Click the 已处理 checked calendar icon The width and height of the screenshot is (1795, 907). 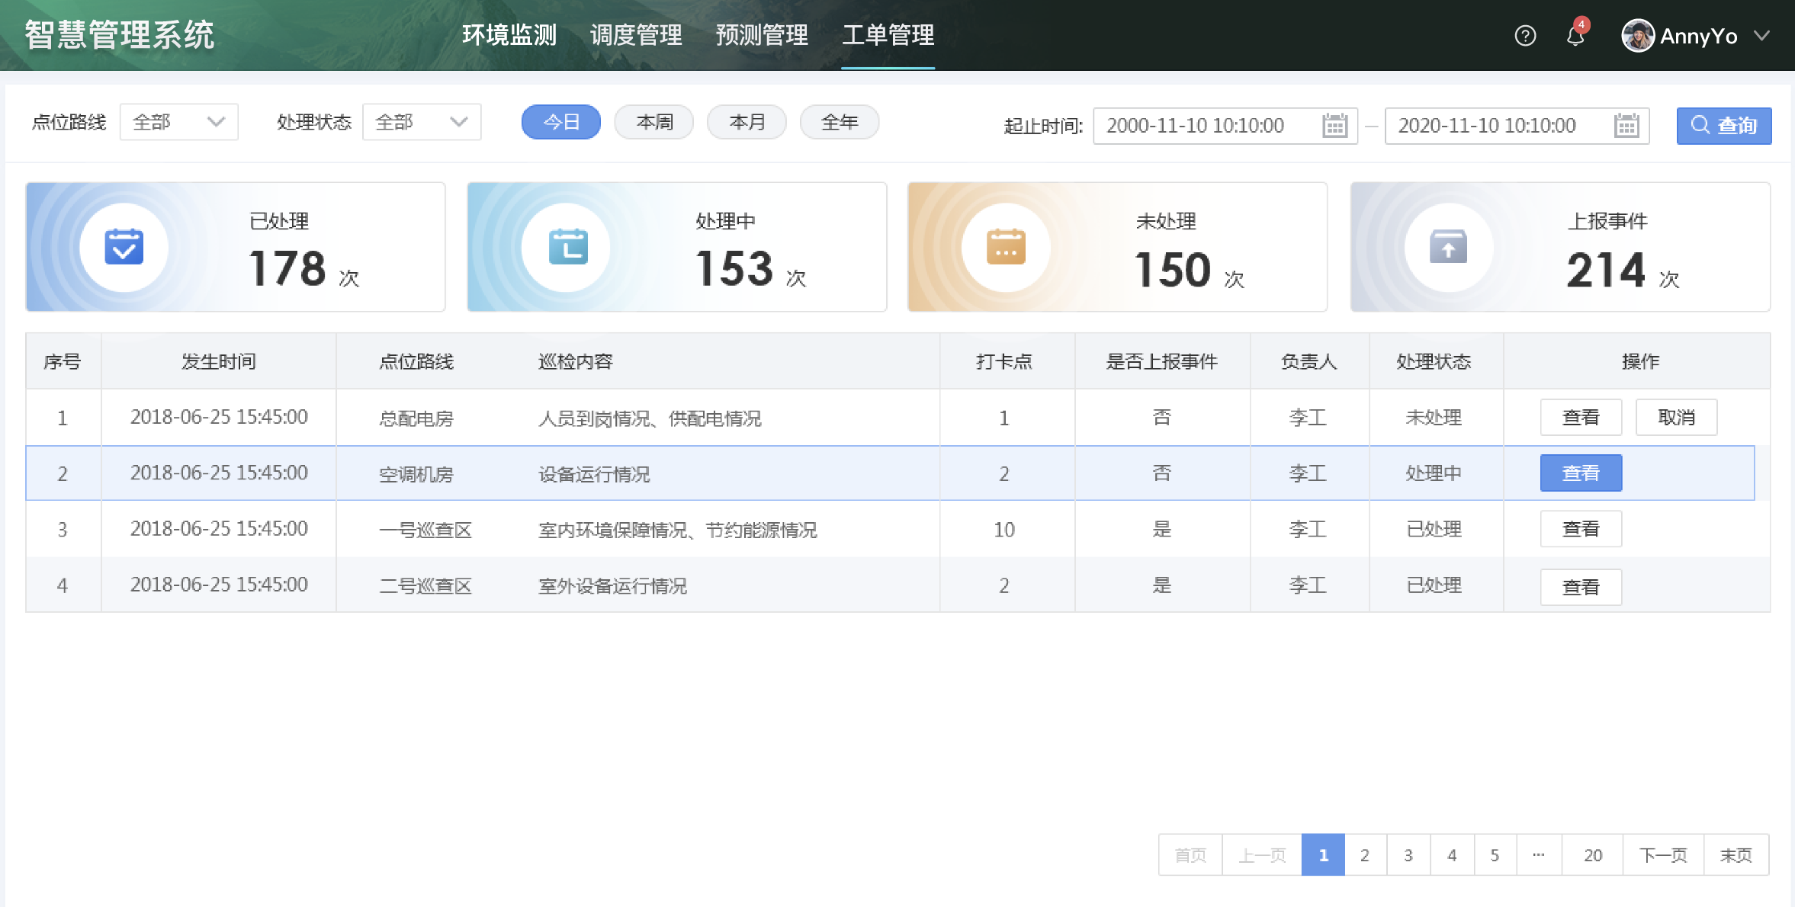coord(124,247)
